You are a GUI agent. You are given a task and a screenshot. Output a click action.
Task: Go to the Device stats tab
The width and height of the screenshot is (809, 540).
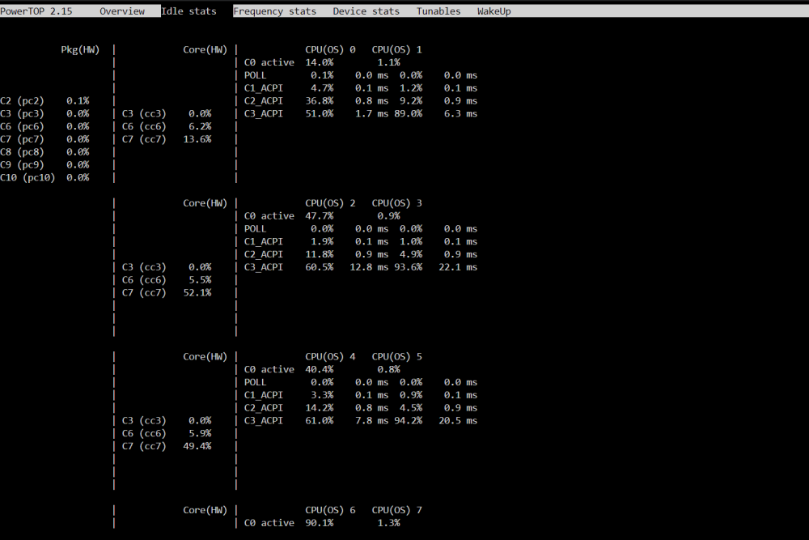366,11
